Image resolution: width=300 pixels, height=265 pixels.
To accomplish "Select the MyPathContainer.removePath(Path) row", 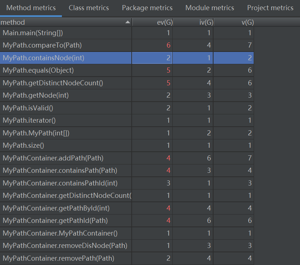I will 127,258.
